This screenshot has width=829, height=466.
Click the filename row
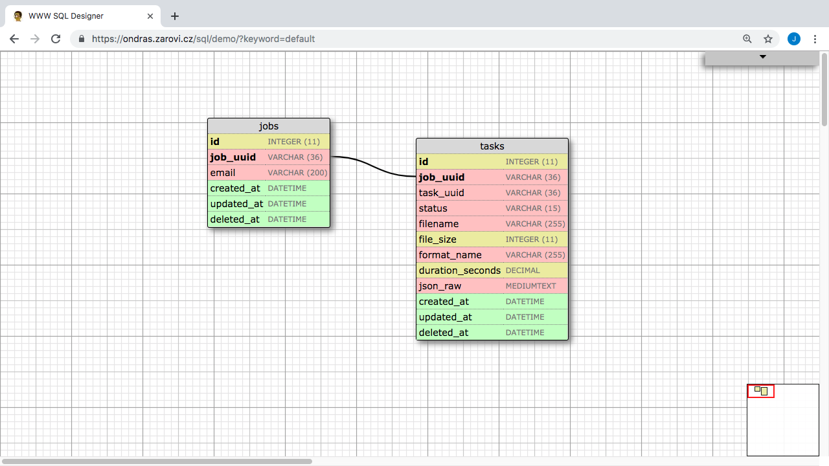point(492,223)
